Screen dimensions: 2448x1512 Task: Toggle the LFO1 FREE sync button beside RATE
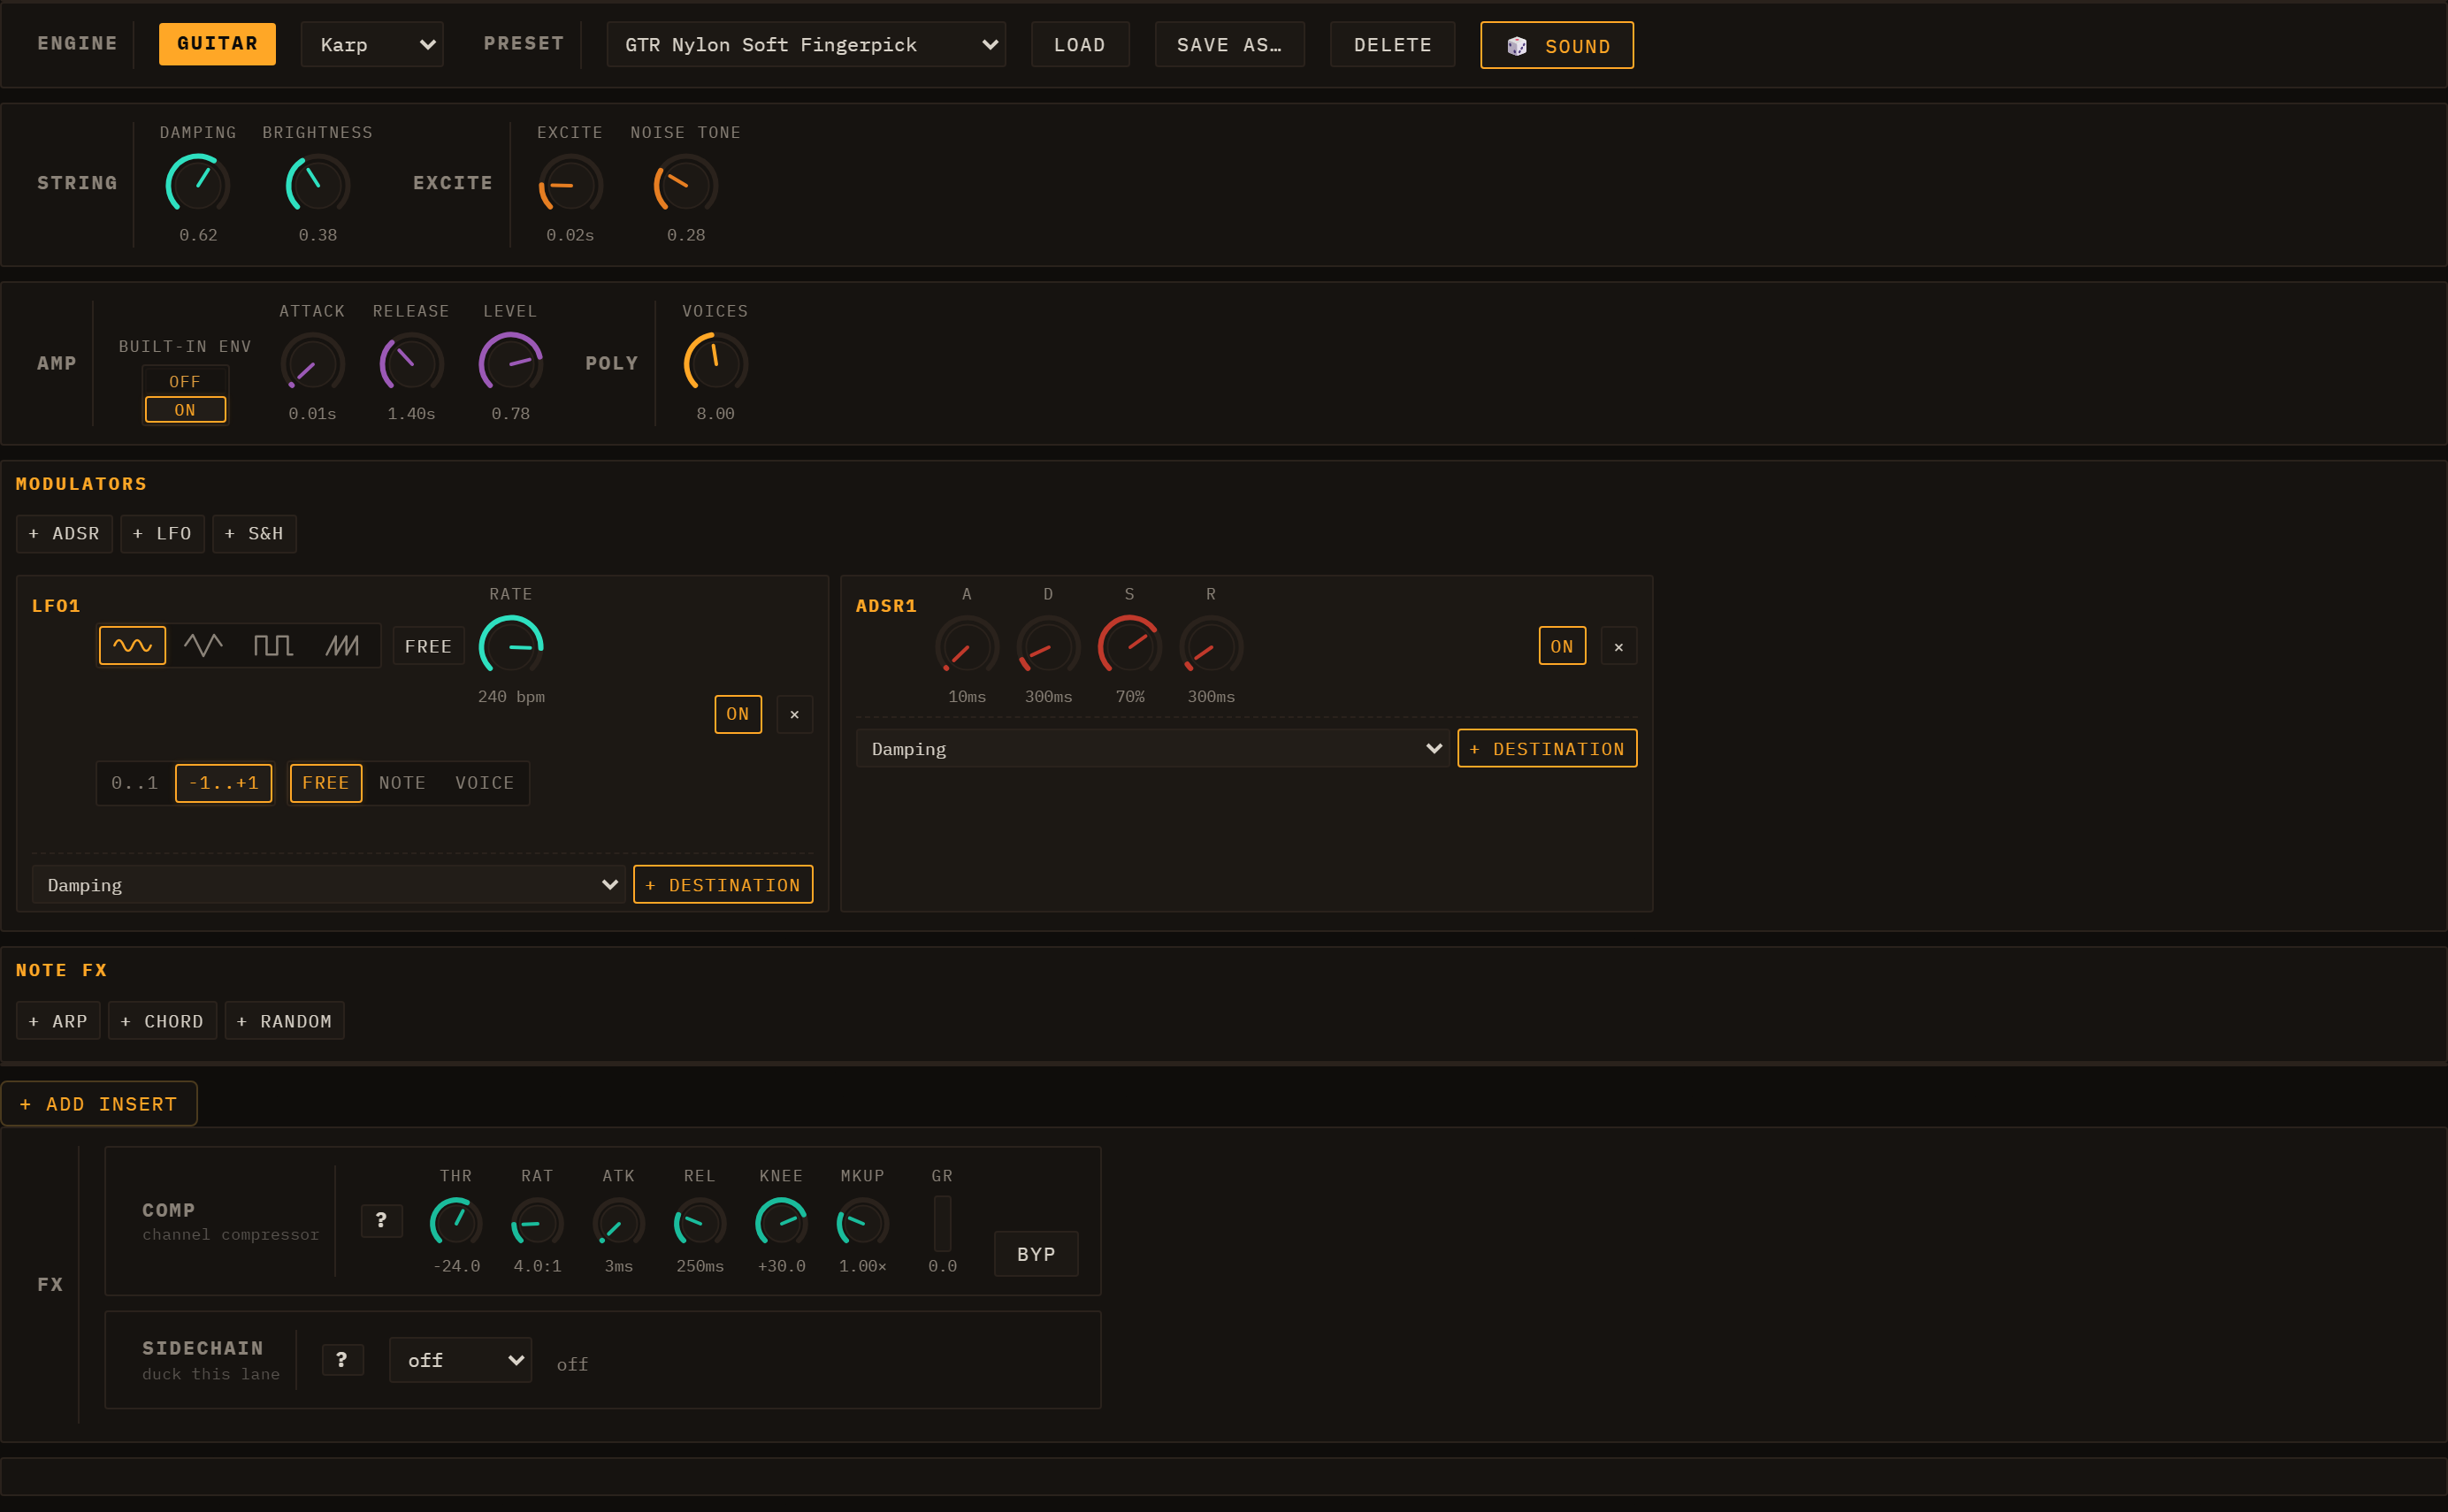tap(428, 646)
